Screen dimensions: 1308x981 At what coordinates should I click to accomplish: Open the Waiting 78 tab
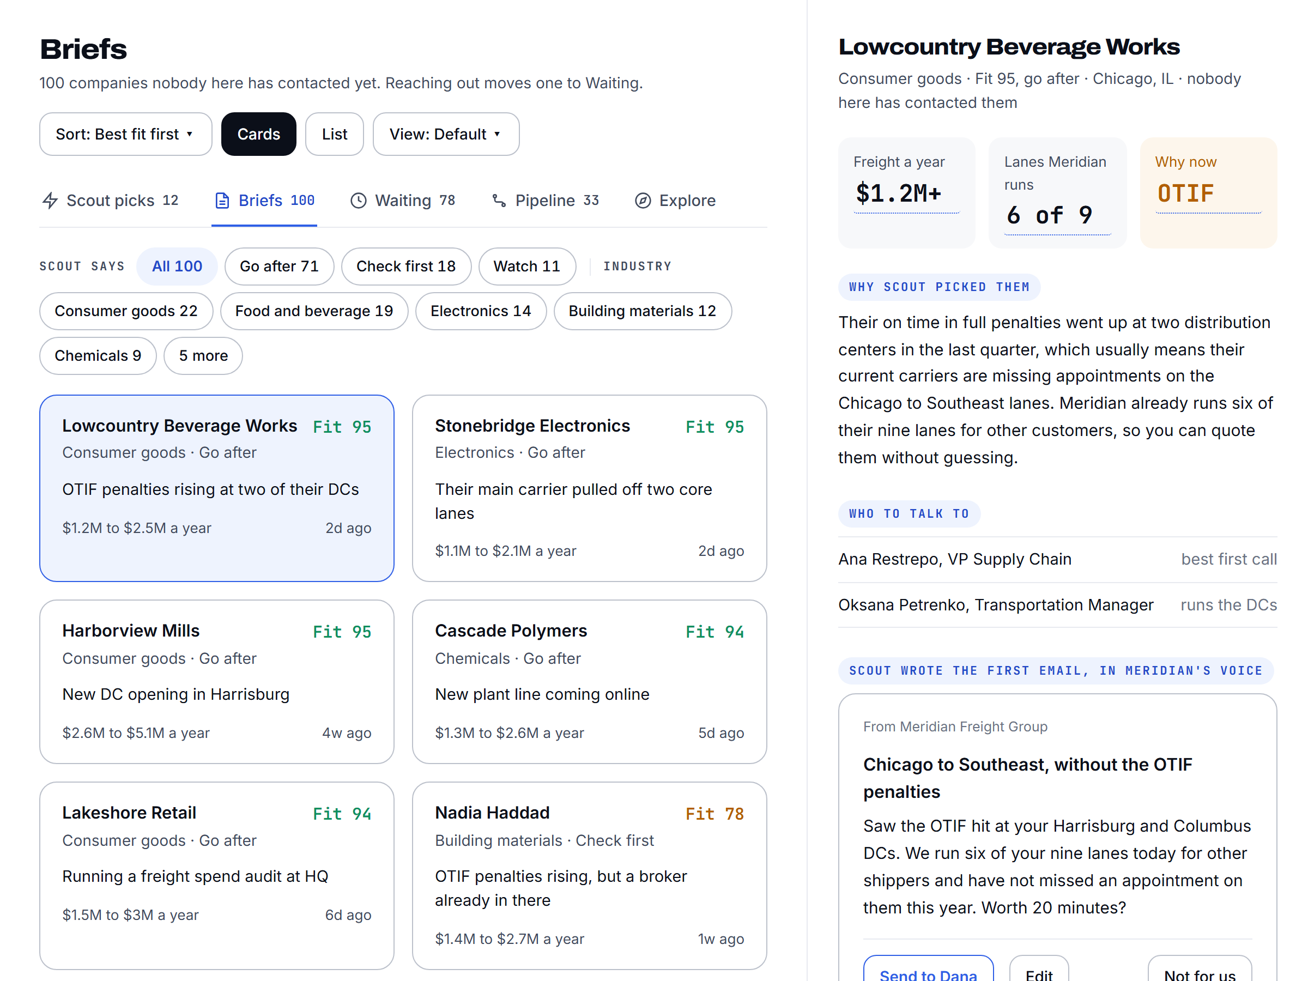click(403, 201)
